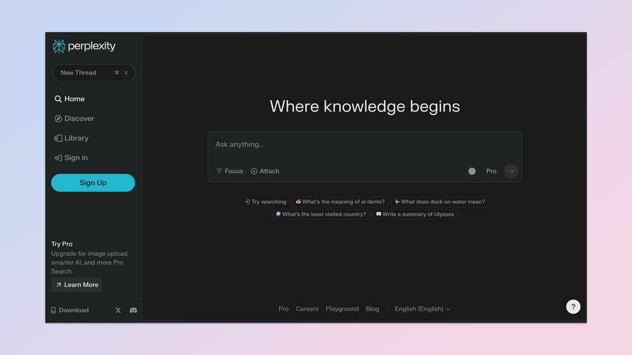This screenshot has width=632, height=355.
Task: Open Focus options via its filter icon
Action: pyautogui.click(x=219, y=171)
